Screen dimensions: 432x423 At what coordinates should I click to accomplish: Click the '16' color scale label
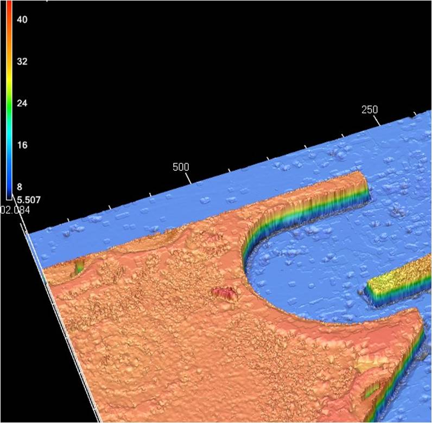pos(22,145)
